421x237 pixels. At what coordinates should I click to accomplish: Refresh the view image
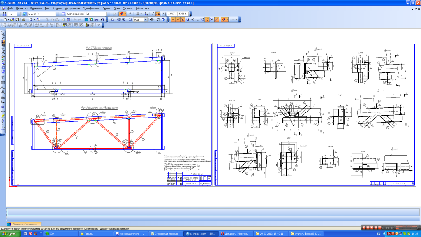163,20
